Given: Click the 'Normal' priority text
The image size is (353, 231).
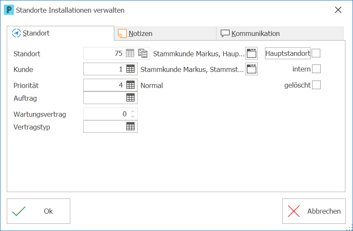Looking at the screenshot, I should [152, 85].
